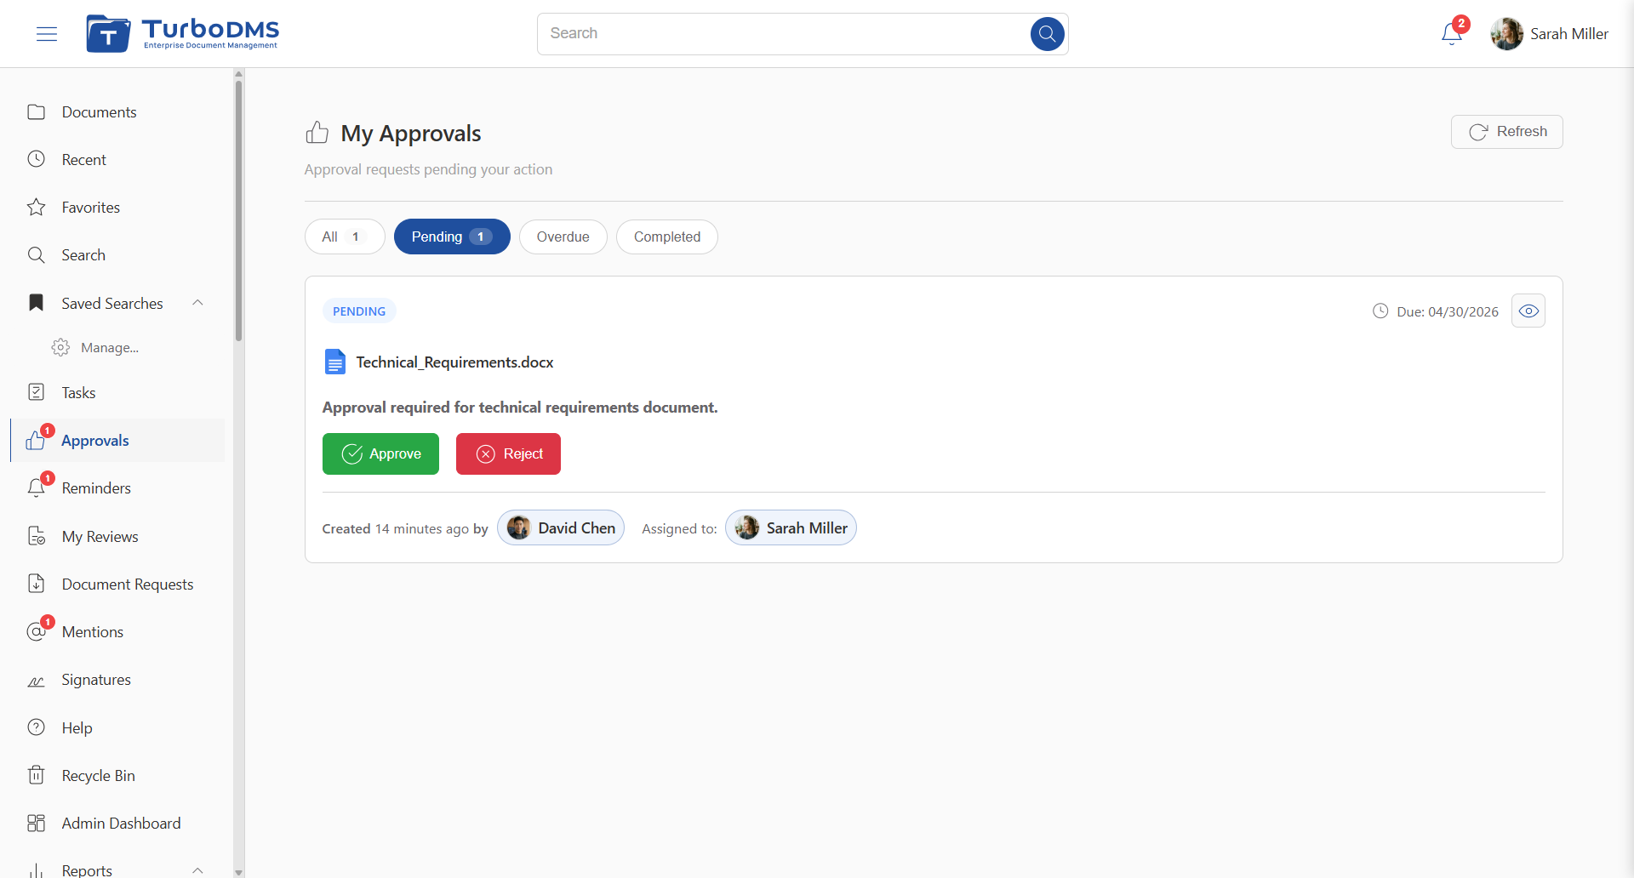Open Help in the sidebar
Viewport: 1634px width, 878px height.
117,728
